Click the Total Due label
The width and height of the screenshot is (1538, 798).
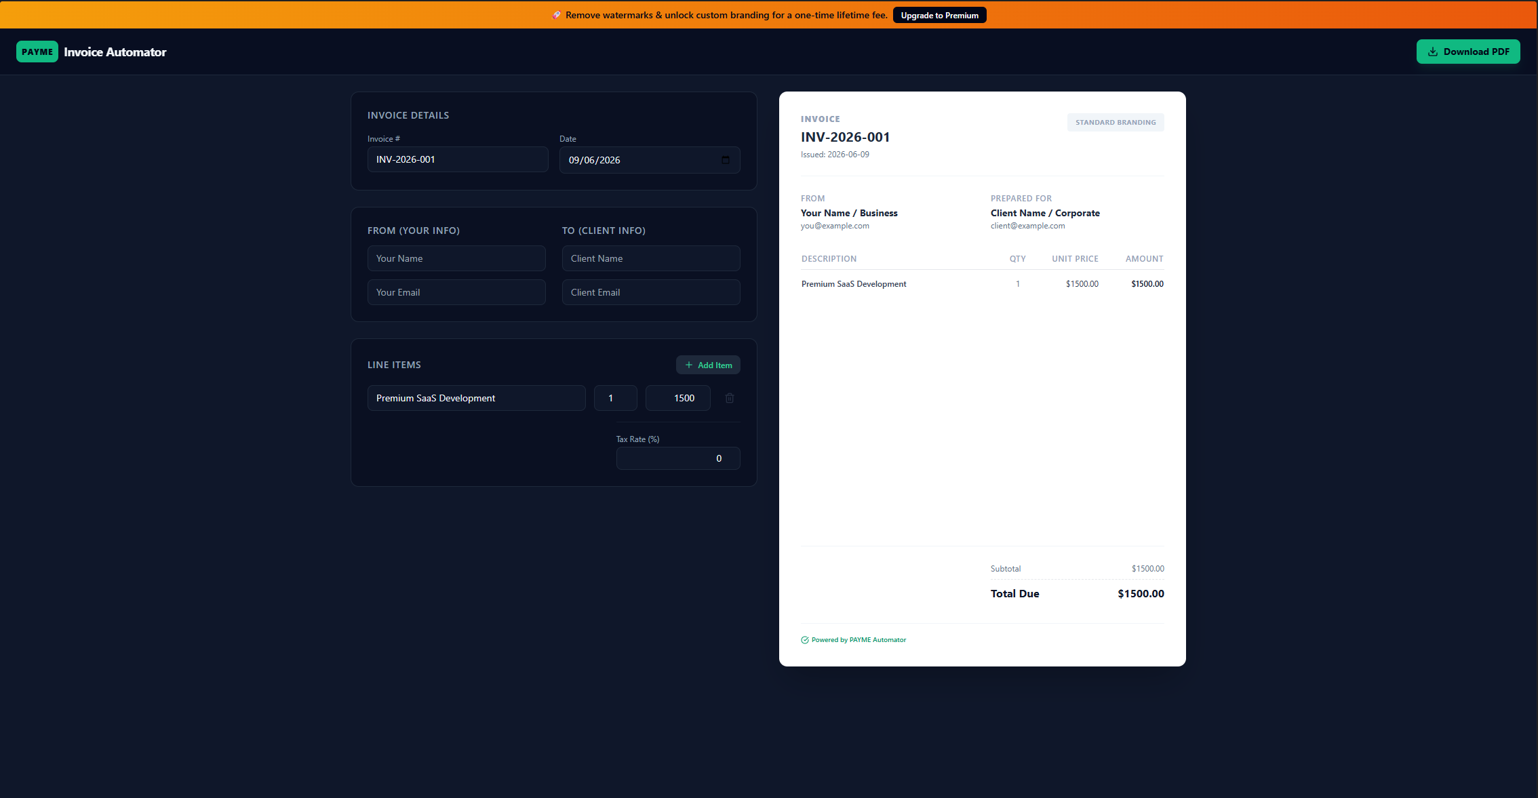[1014, 594]
